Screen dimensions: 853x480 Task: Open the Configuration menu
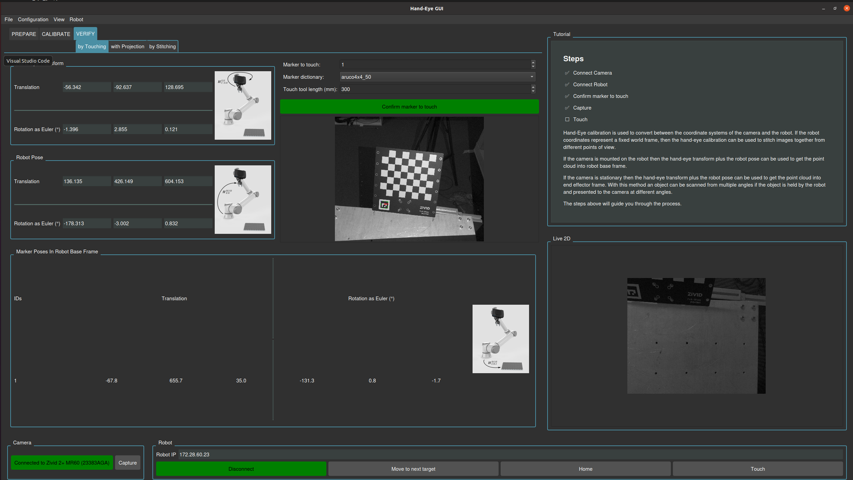33,20
